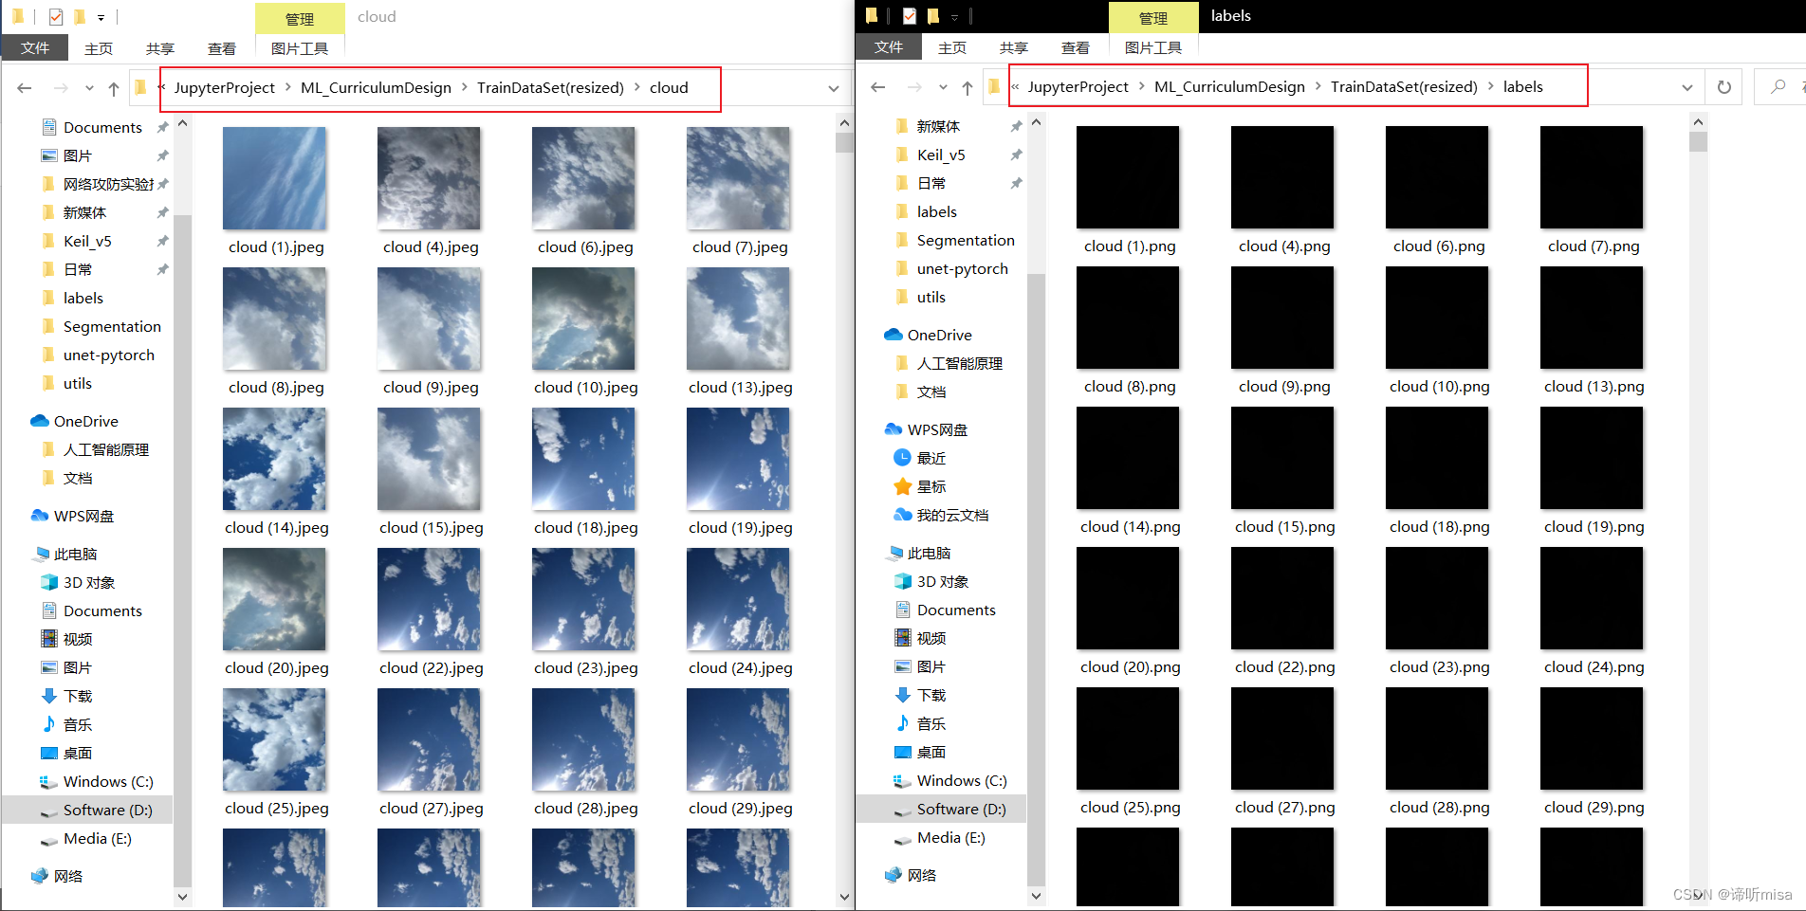Open Segmentation folder in labels window sidebar

pos(955,240)
